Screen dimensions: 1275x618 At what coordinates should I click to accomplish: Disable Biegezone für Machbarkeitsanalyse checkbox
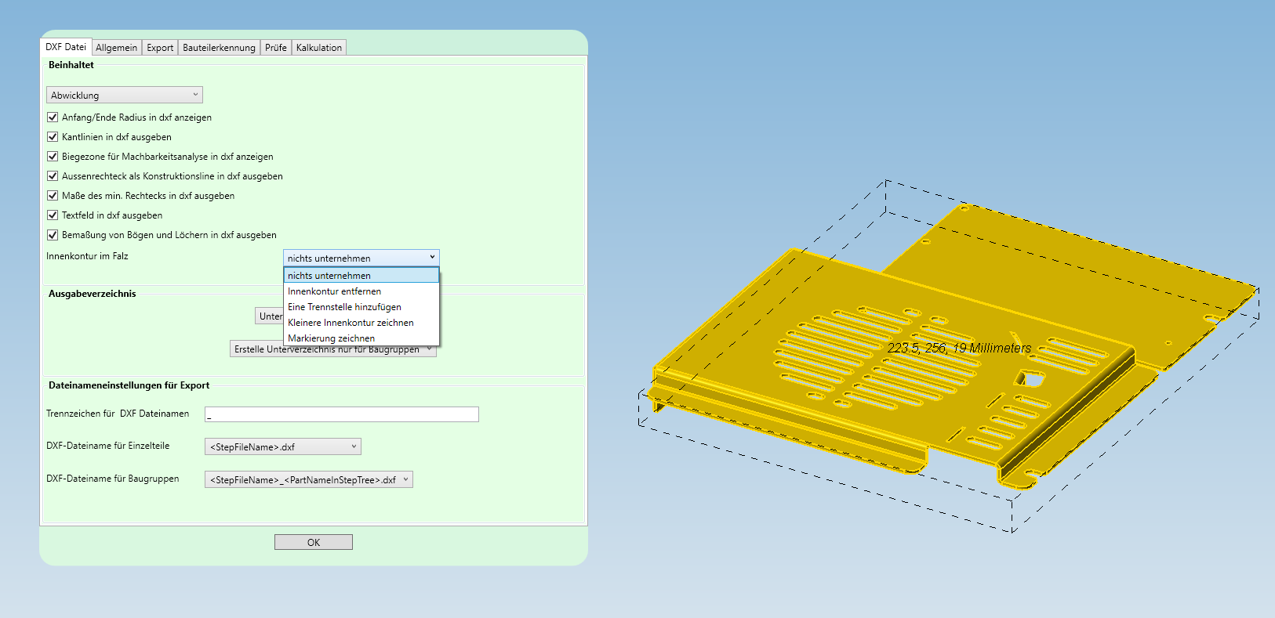(x=53, y=157)
